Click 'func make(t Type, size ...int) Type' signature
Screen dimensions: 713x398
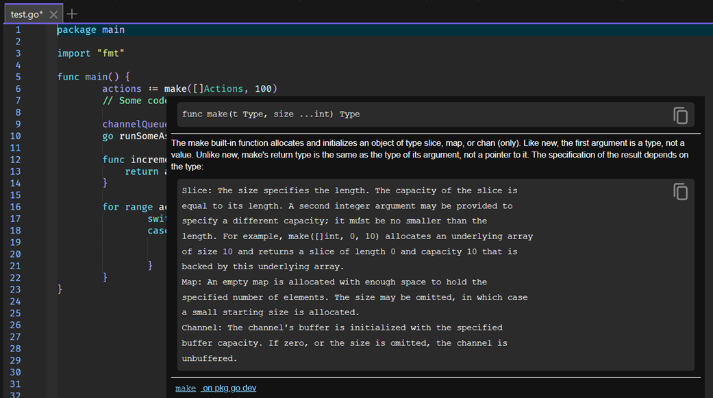(x=271, y=114)
